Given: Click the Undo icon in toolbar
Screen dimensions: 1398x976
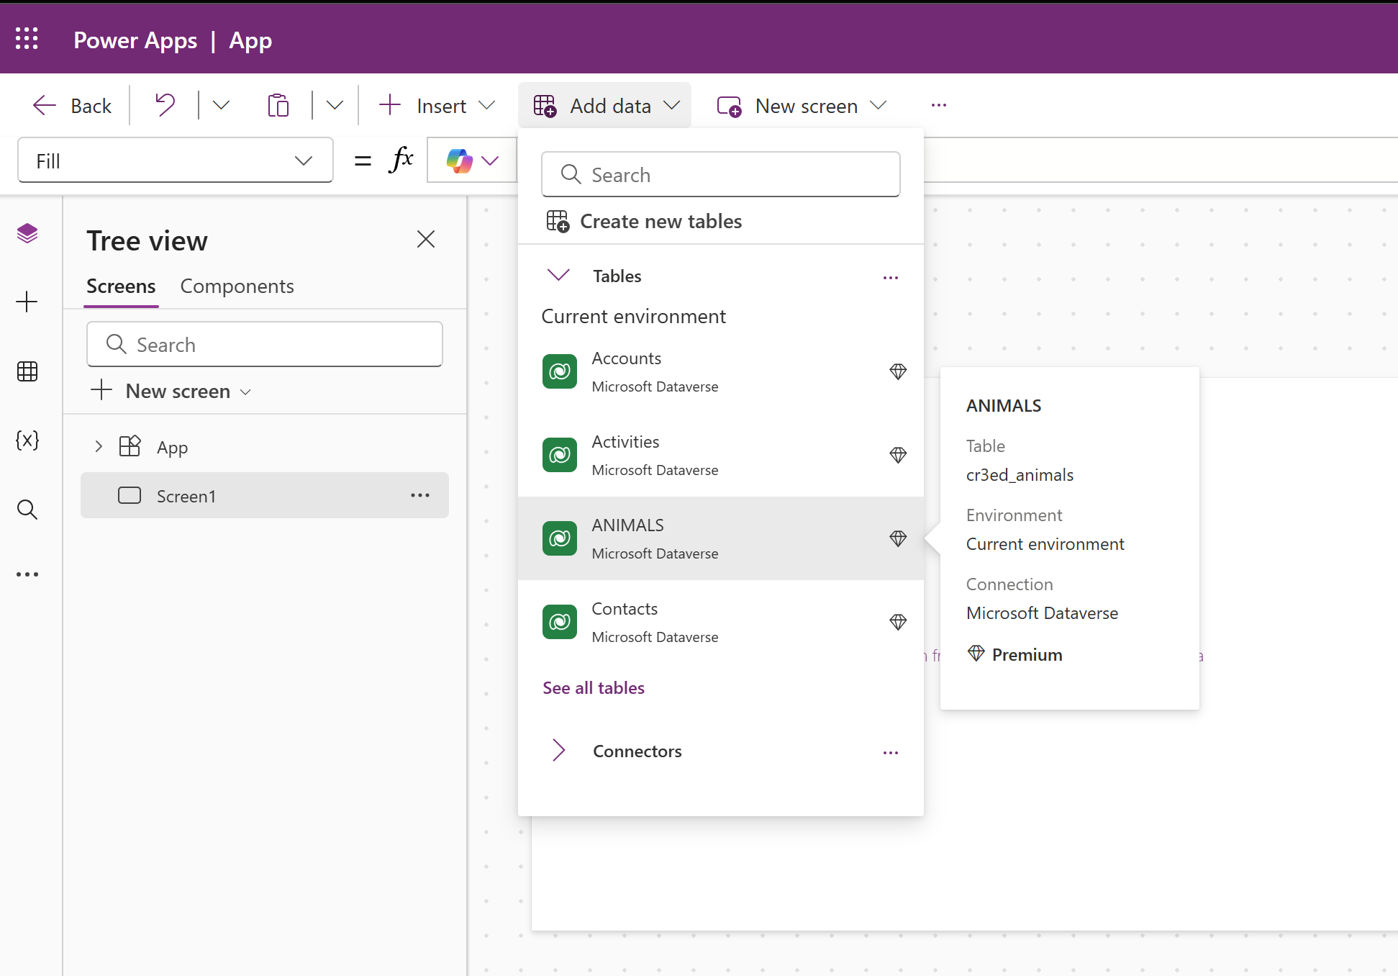Looking at the screenshot, I should pos(165,105).
